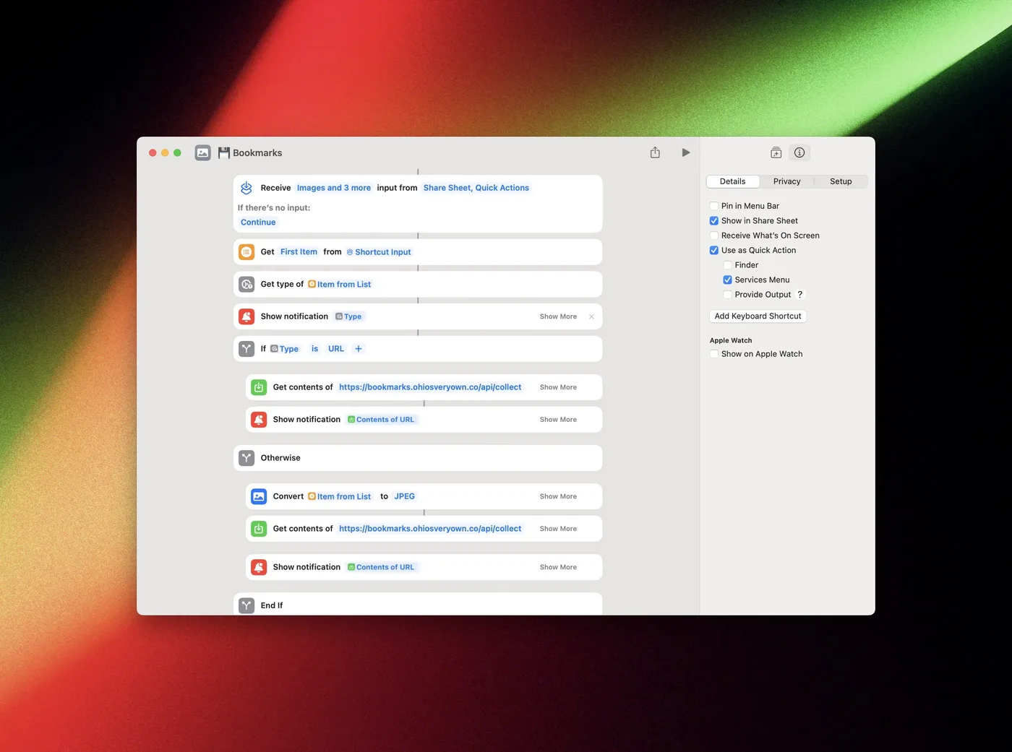Expand Show More on Show notification Type
Screen dimensions: 1012x752
tap(558, 316)
